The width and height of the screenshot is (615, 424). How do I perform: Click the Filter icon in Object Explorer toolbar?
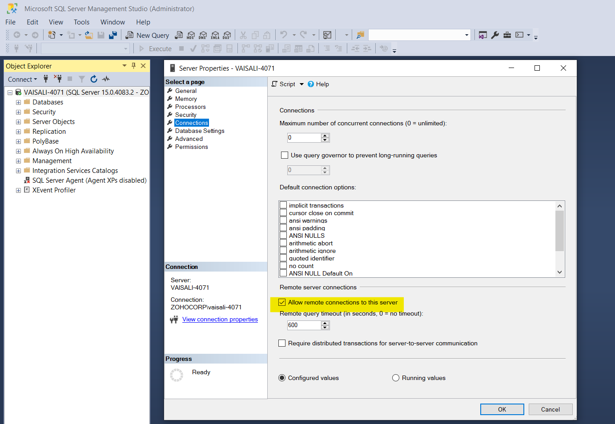(82, 79)
